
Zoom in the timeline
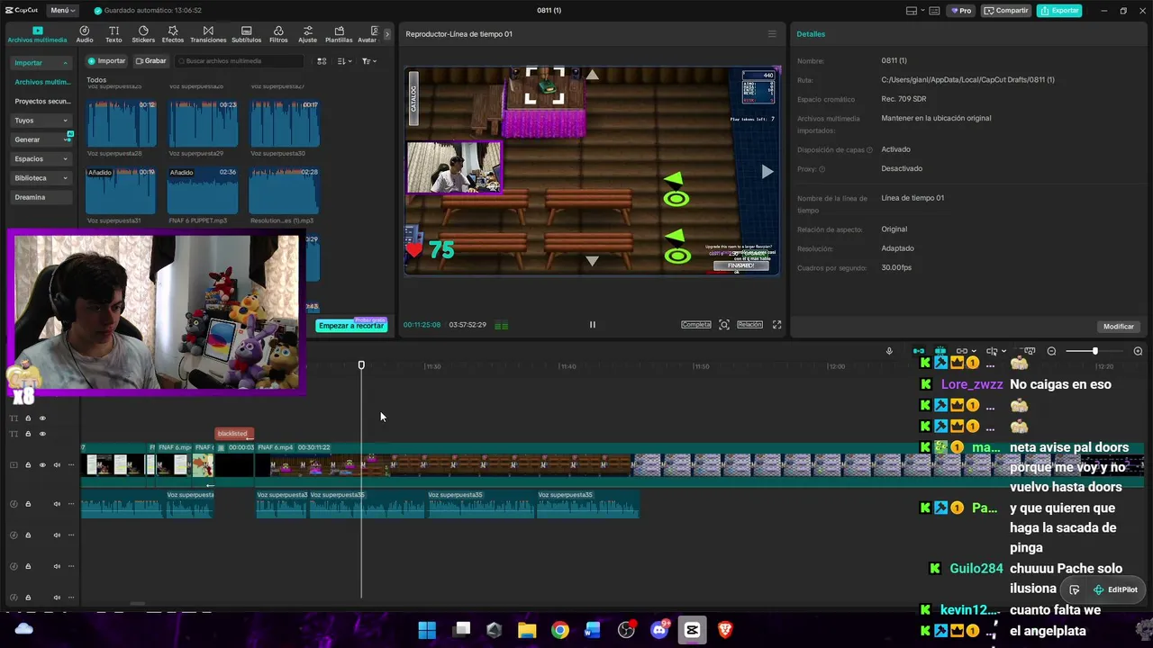pyautogui.click(x=1138, y=351)
